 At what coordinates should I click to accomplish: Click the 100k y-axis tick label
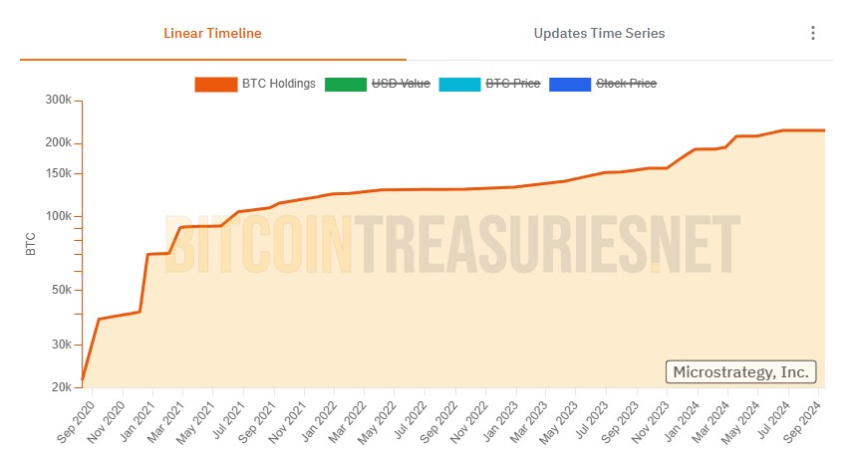click(58, 216)
